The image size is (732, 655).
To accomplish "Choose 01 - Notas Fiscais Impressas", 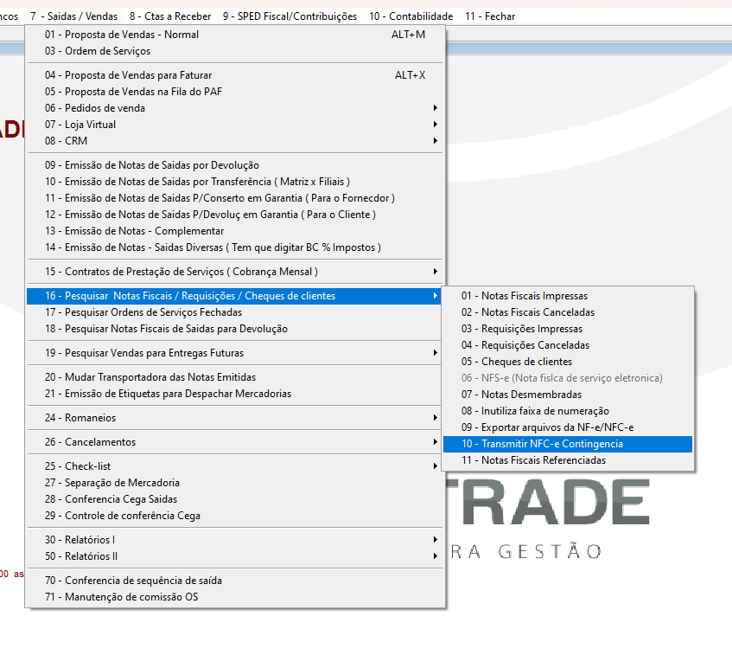I will pyautogui.click(x=524, y=296).
